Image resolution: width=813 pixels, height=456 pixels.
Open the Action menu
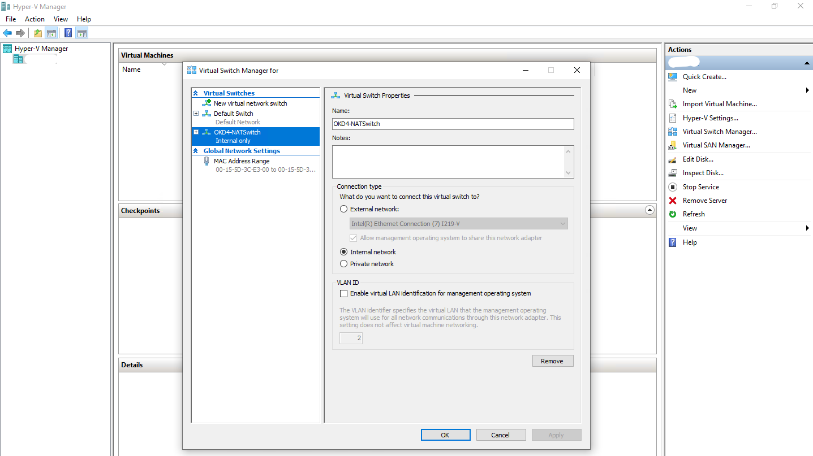pyautogui.click(x=35, y=19)
